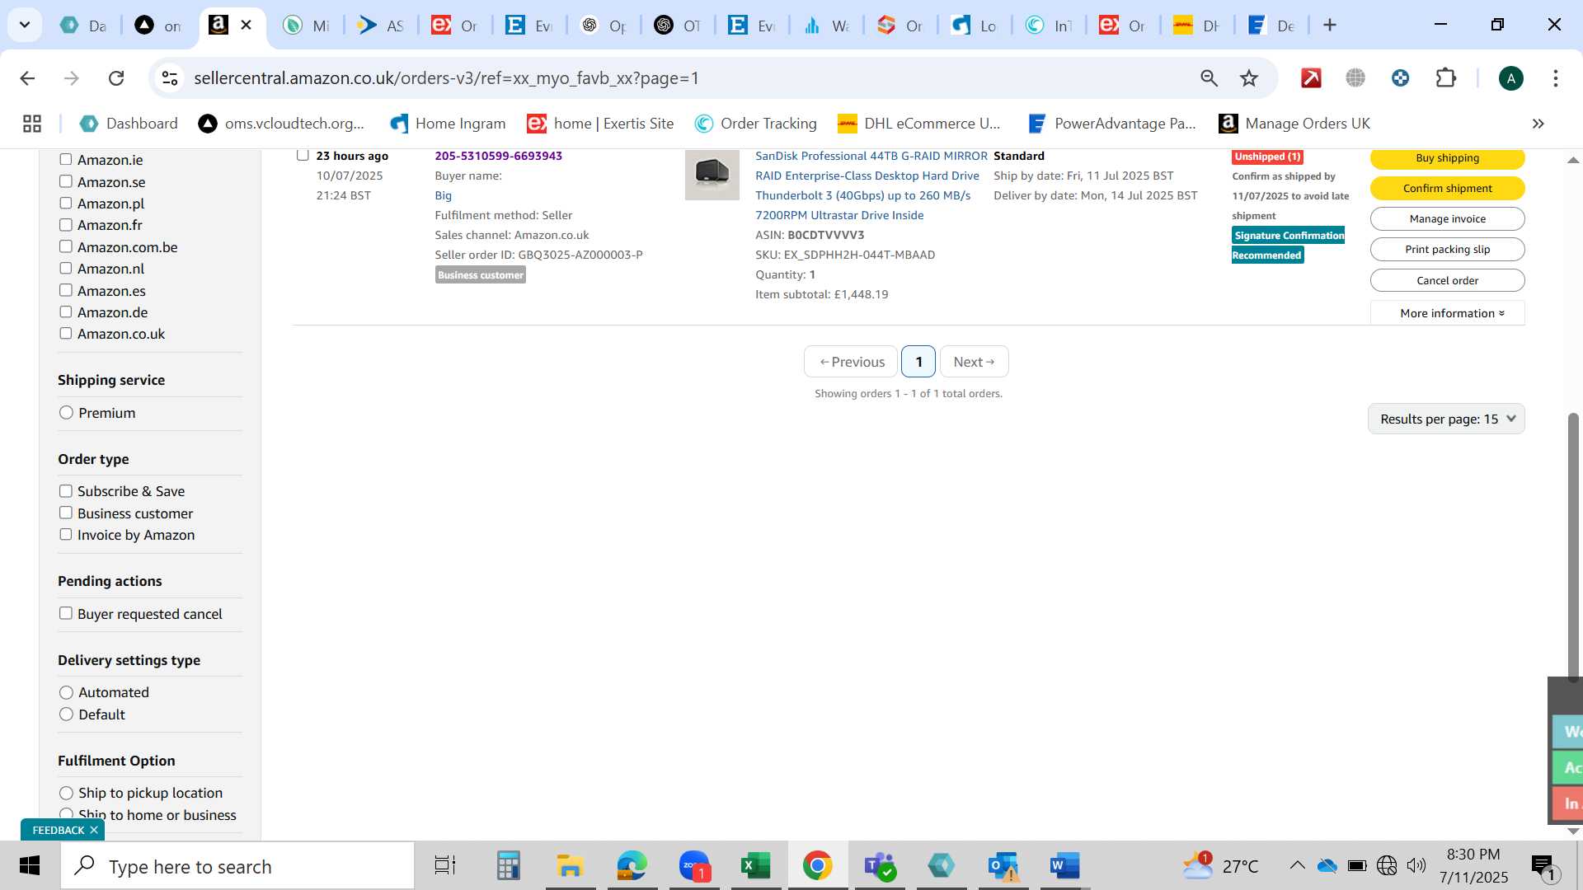Open the Order Tracking bookmark

point(756,124)
